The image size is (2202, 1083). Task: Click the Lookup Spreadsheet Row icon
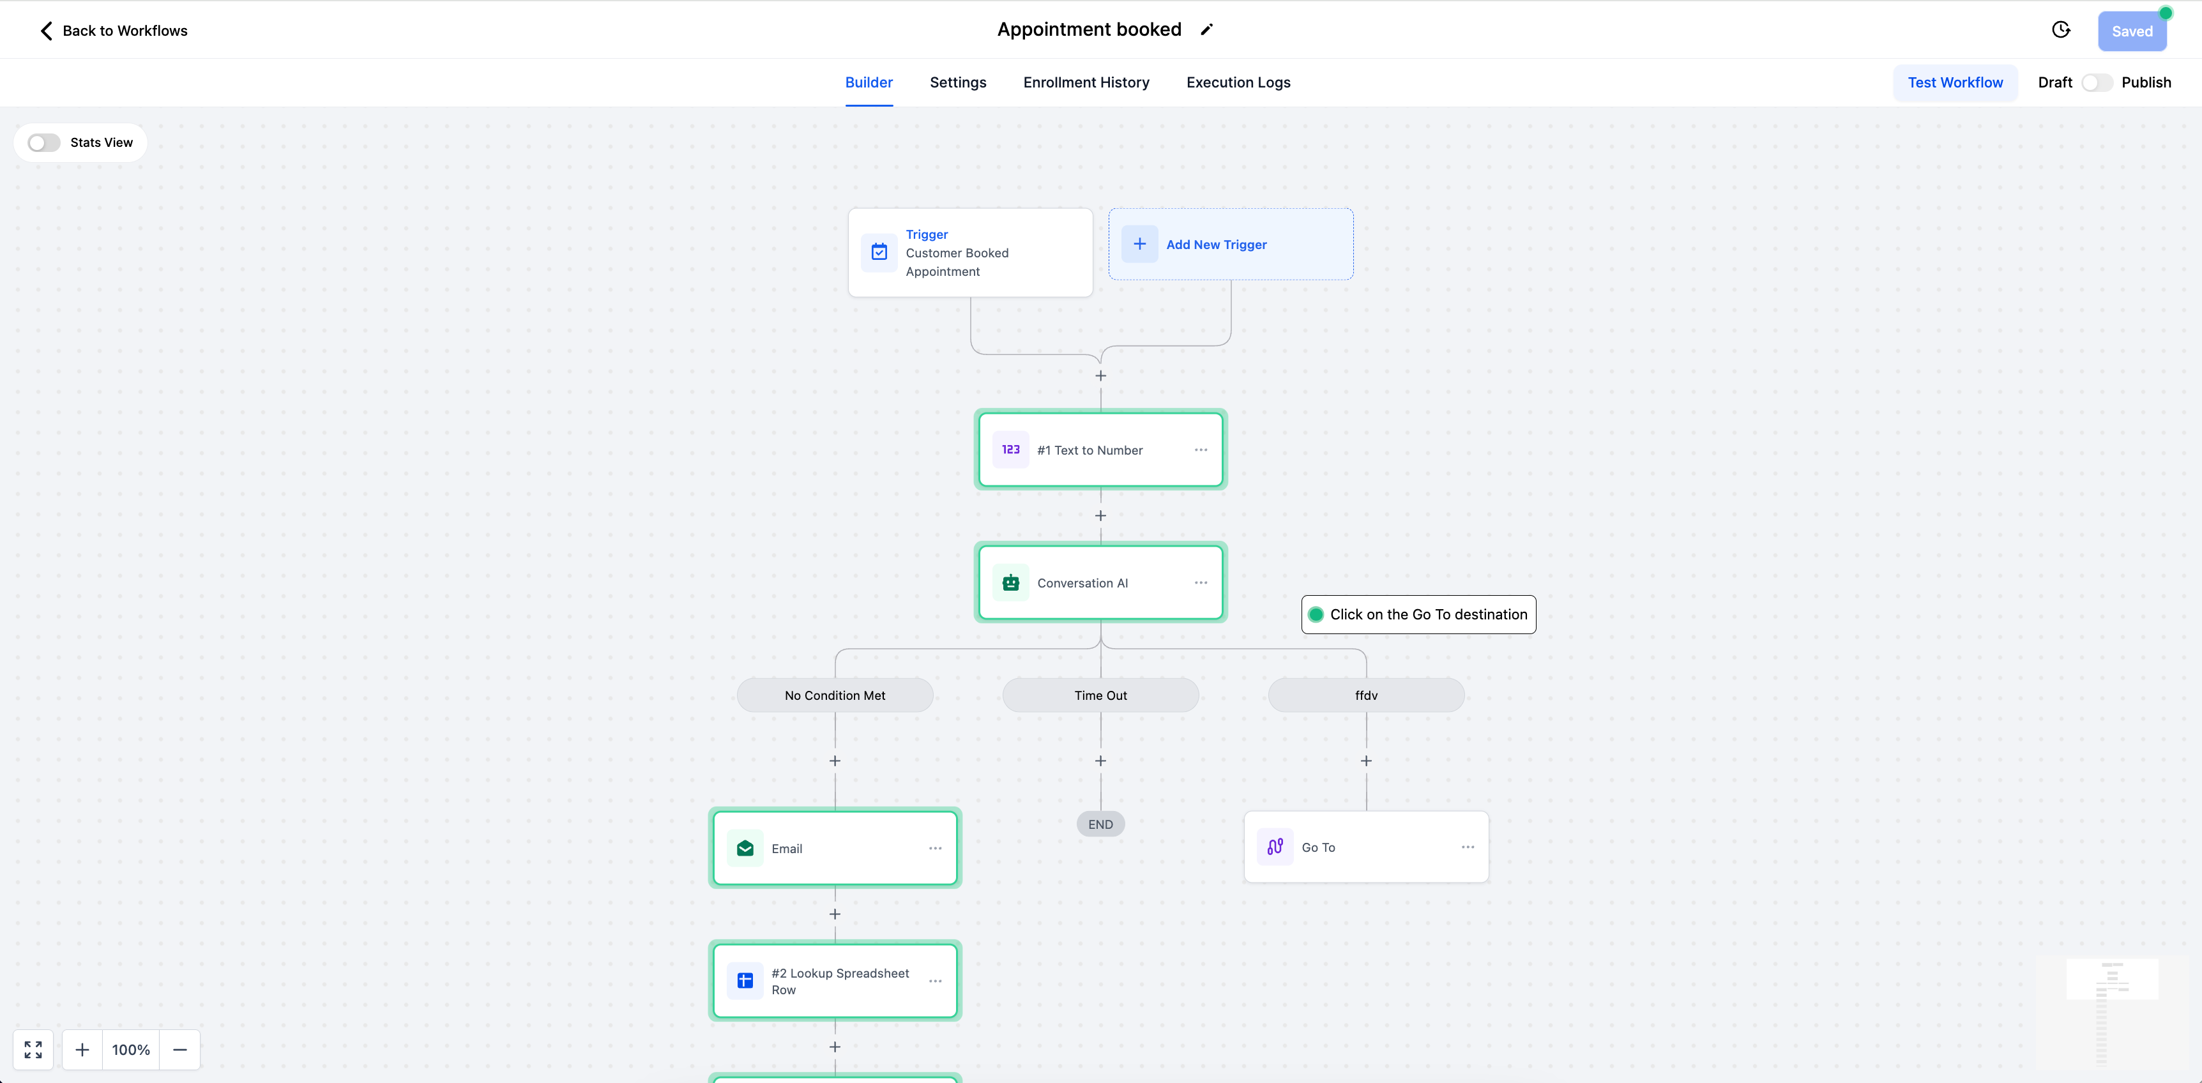click(x=745, y=980)
